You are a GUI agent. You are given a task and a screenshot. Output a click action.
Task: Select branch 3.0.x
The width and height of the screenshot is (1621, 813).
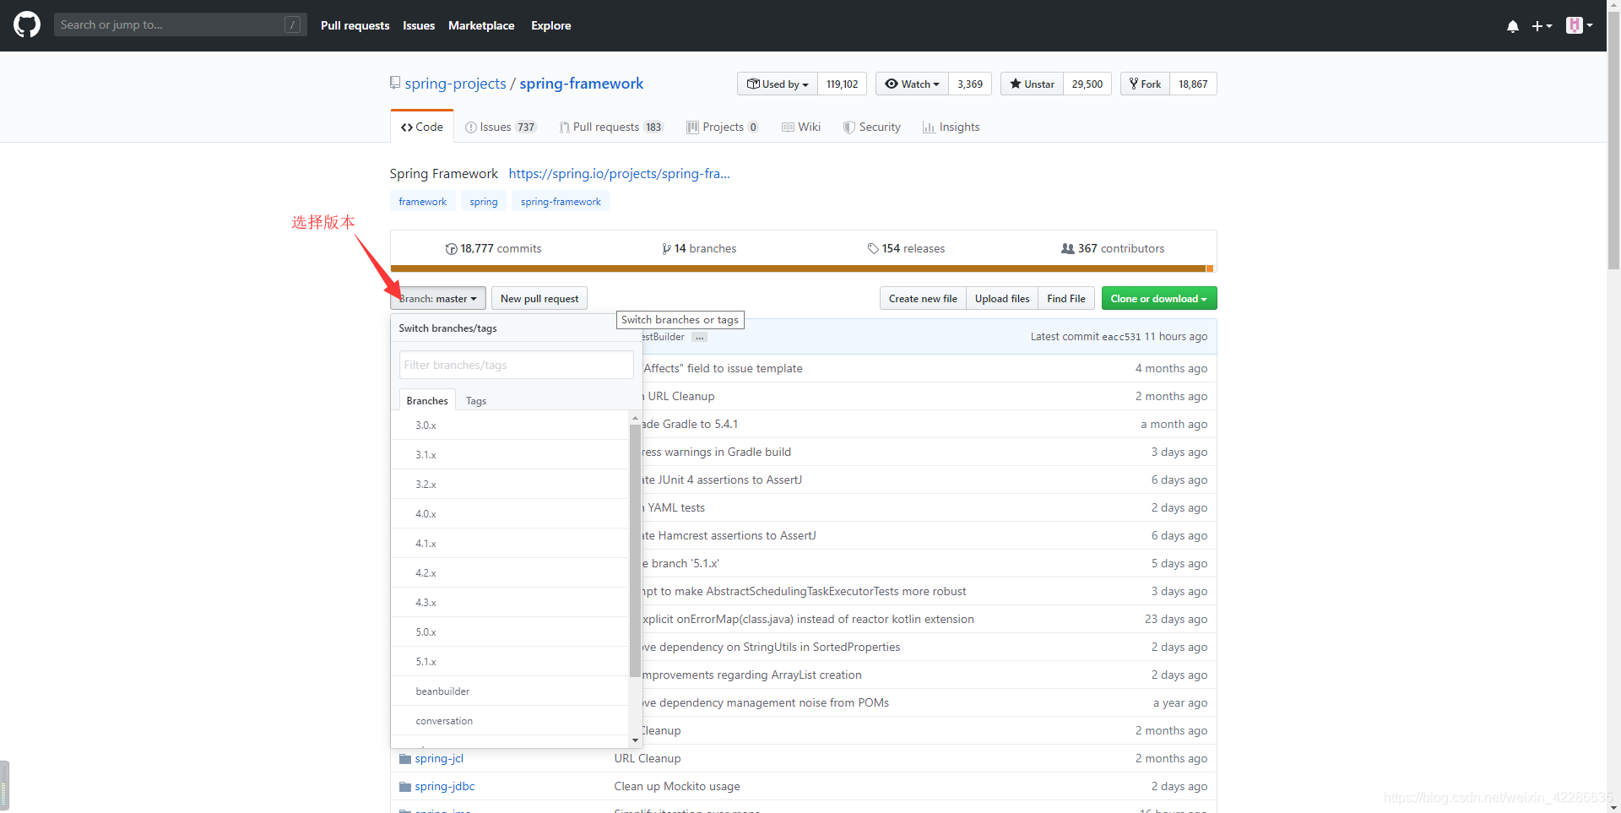pyautogui.click(x=510, y=425)
